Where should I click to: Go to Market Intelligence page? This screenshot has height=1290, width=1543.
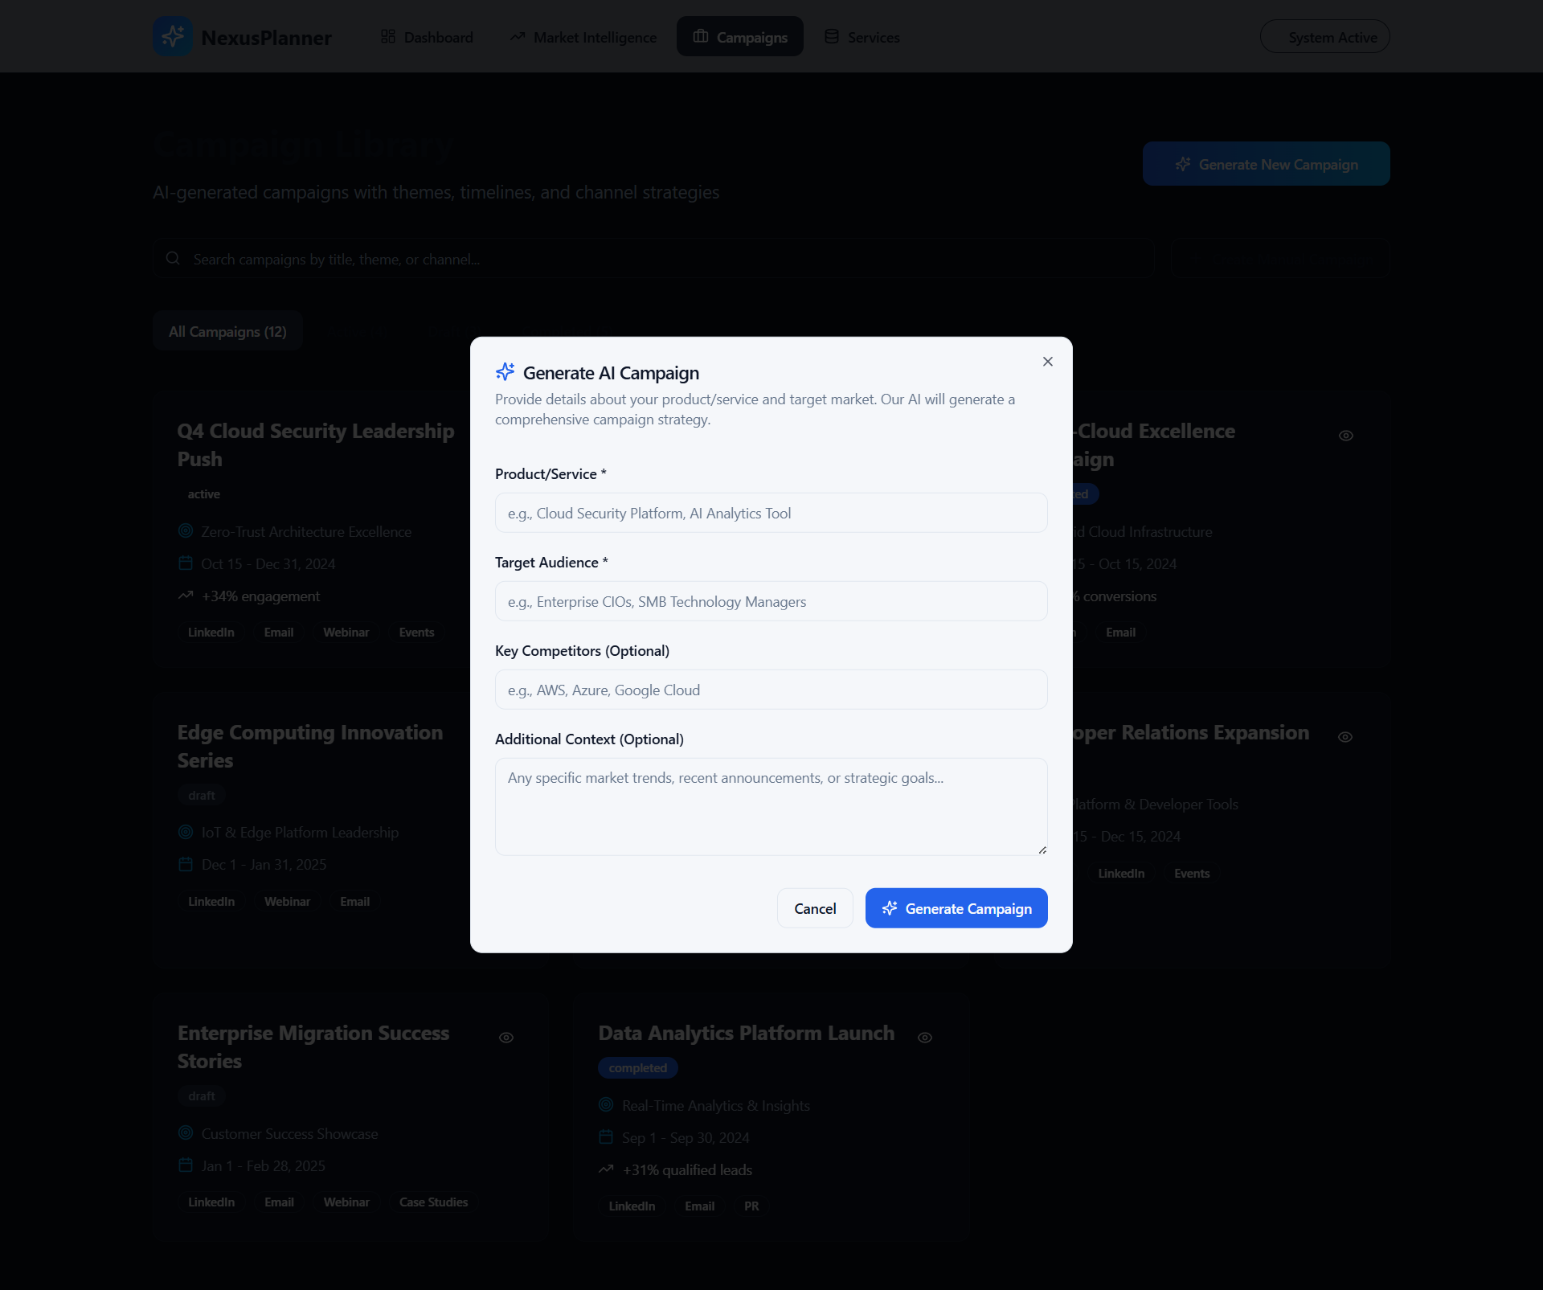(x=583, y=37)
